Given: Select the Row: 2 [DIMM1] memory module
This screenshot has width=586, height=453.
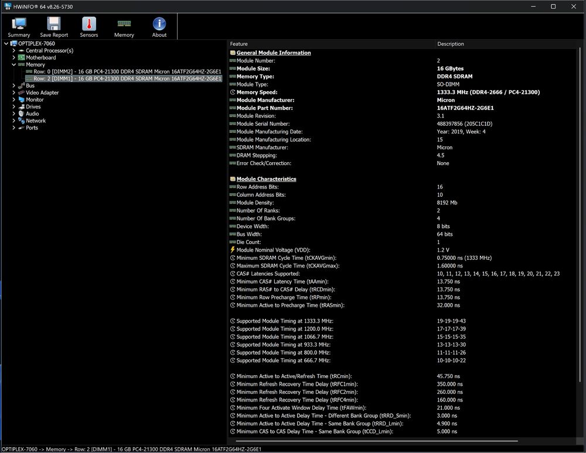Looking at the screenshot, I should pyautogui.click(x=127, y=79).
